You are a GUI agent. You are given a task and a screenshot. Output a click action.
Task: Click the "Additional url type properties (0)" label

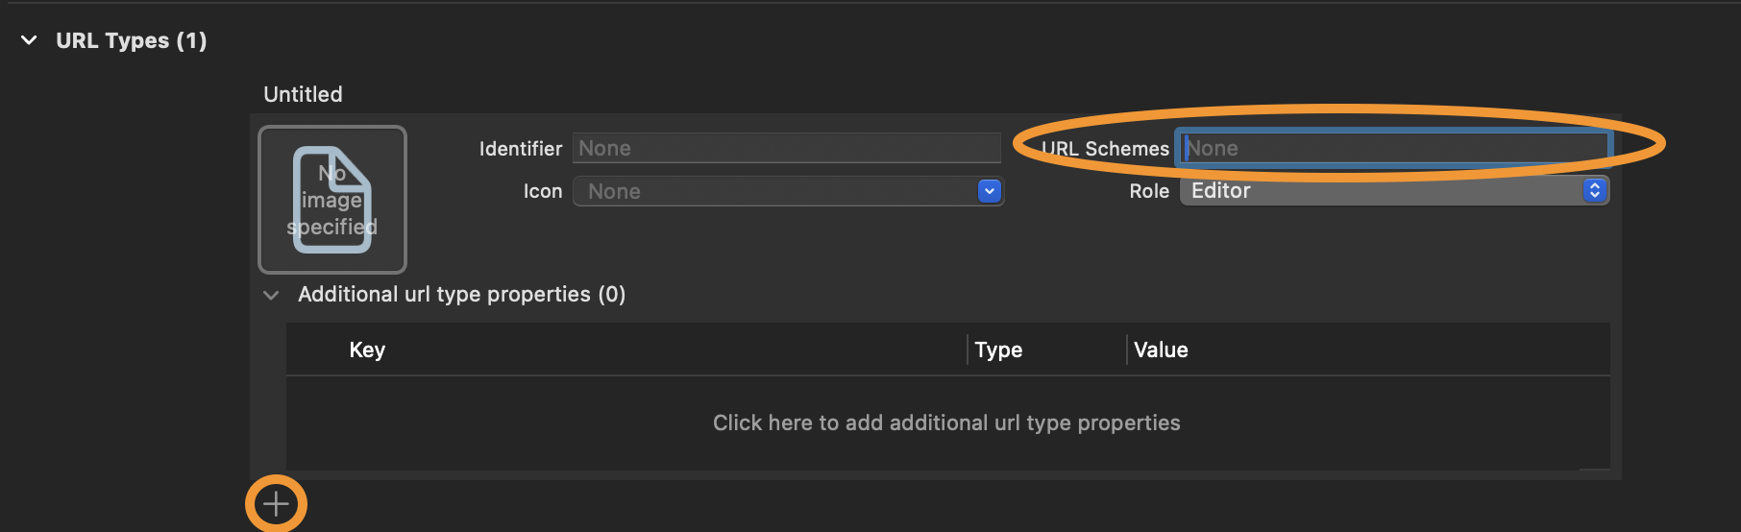click(x=461, y=295)
